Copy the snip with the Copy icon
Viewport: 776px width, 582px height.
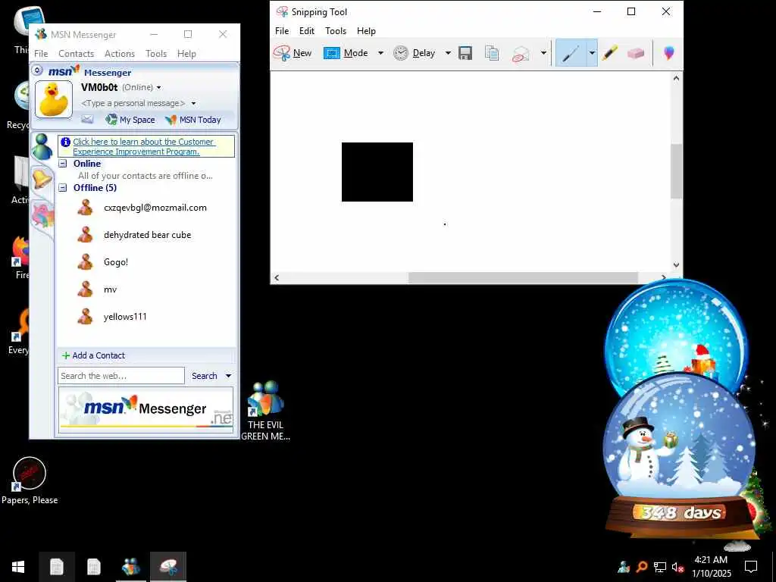click(491, 53)
